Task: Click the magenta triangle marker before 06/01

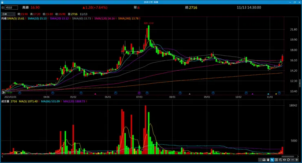Action: [95, 94]
